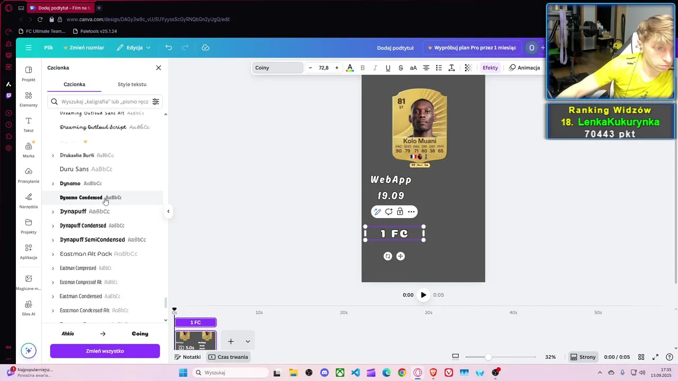Open transparency control
Screen dimensions: 678x381
[x=468, y=68]
